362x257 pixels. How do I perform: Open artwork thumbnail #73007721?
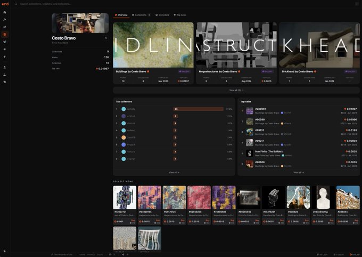[125, 197]
